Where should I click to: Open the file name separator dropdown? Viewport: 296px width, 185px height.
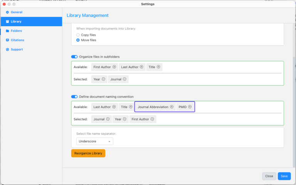pos(94,142)
